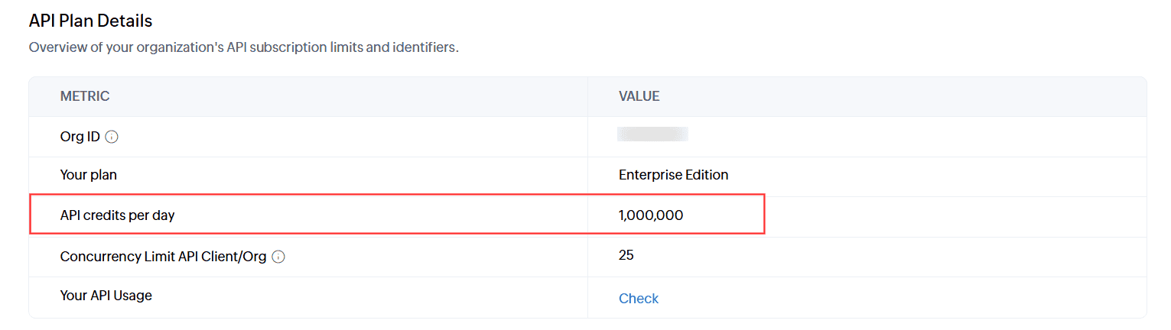Image resolution: width=1171 pixels, height=330 pixels.
Task: Click the API Plan Details heading
Action: (90, 21)
